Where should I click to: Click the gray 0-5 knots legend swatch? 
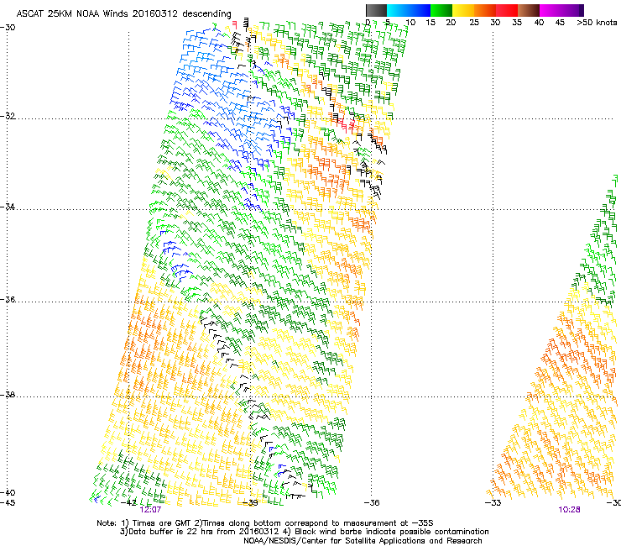point(376,10)
